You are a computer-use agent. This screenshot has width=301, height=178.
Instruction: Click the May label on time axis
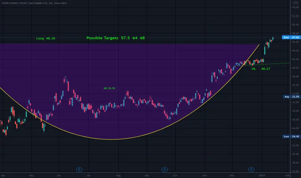(x=31, y=175)
